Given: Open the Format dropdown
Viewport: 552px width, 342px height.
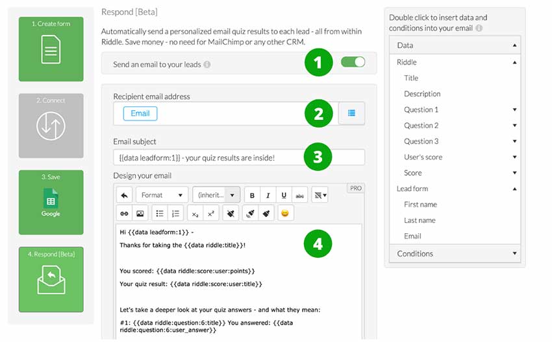Looking at the screenshot, I should point(162,195).
